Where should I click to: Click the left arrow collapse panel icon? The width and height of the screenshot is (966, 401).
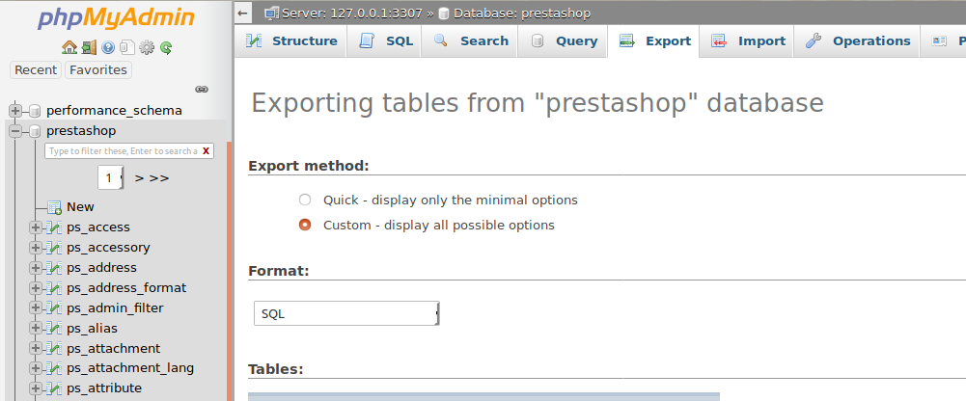(x=243, y=13)
